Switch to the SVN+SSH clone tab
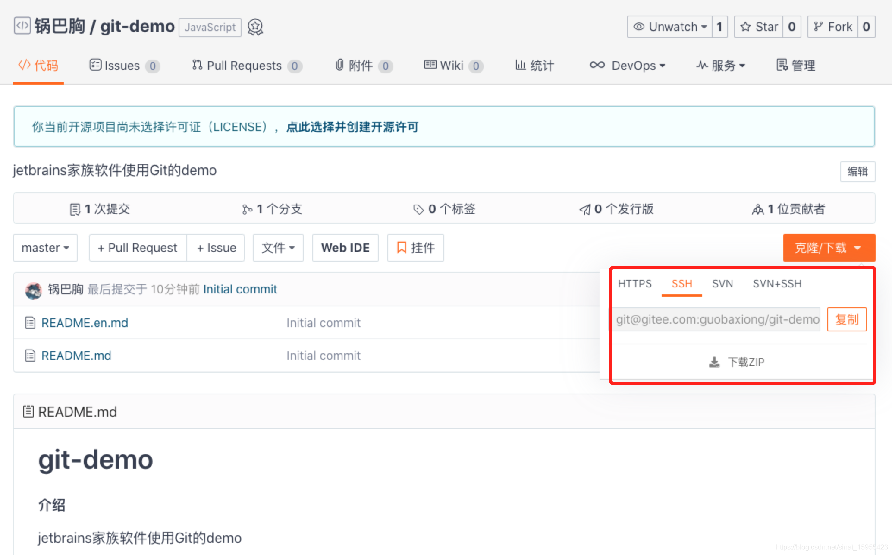Image resolution: width=892 pixels, height=555 pixels. coord(777,284)
